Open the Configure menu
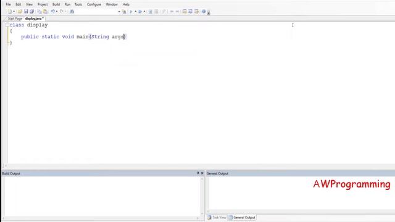 94,4
